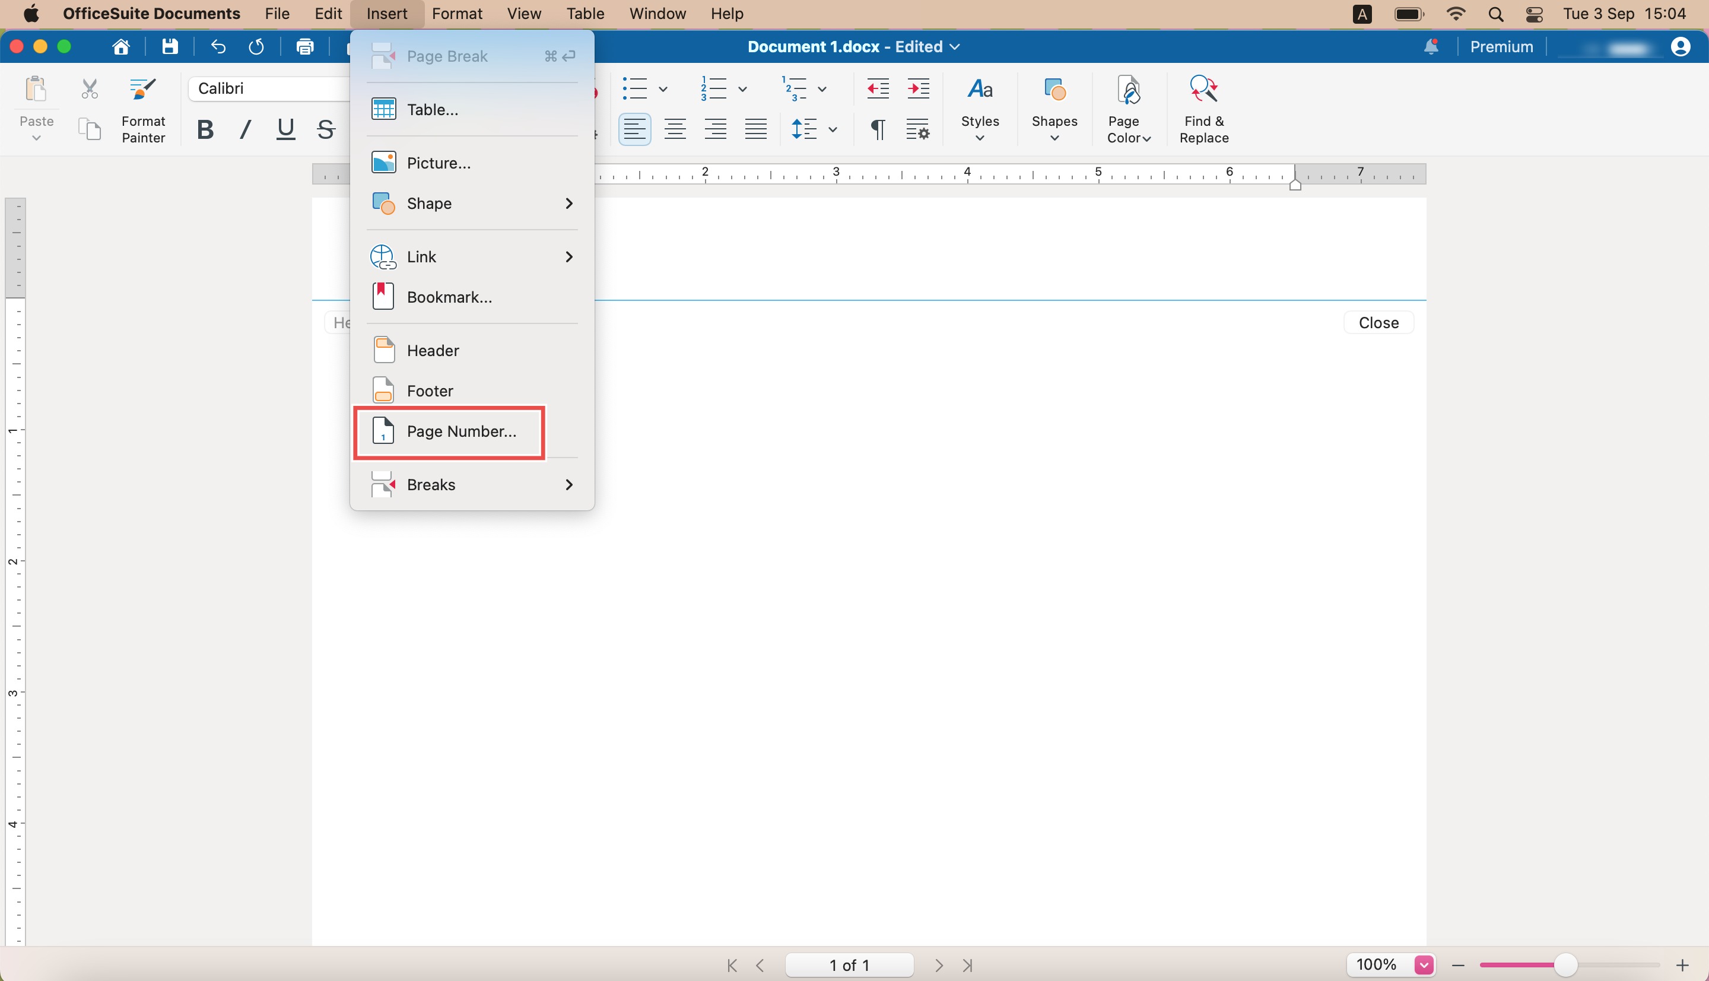1709x981 pixels.
Task: Click the Calibri font name field
Action: click(269, 88)
